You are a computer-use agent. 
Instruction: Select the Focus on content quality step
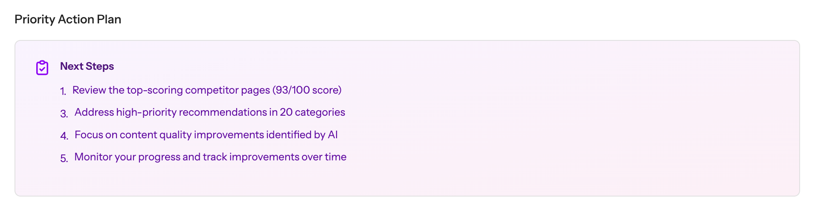pos(206,135)
